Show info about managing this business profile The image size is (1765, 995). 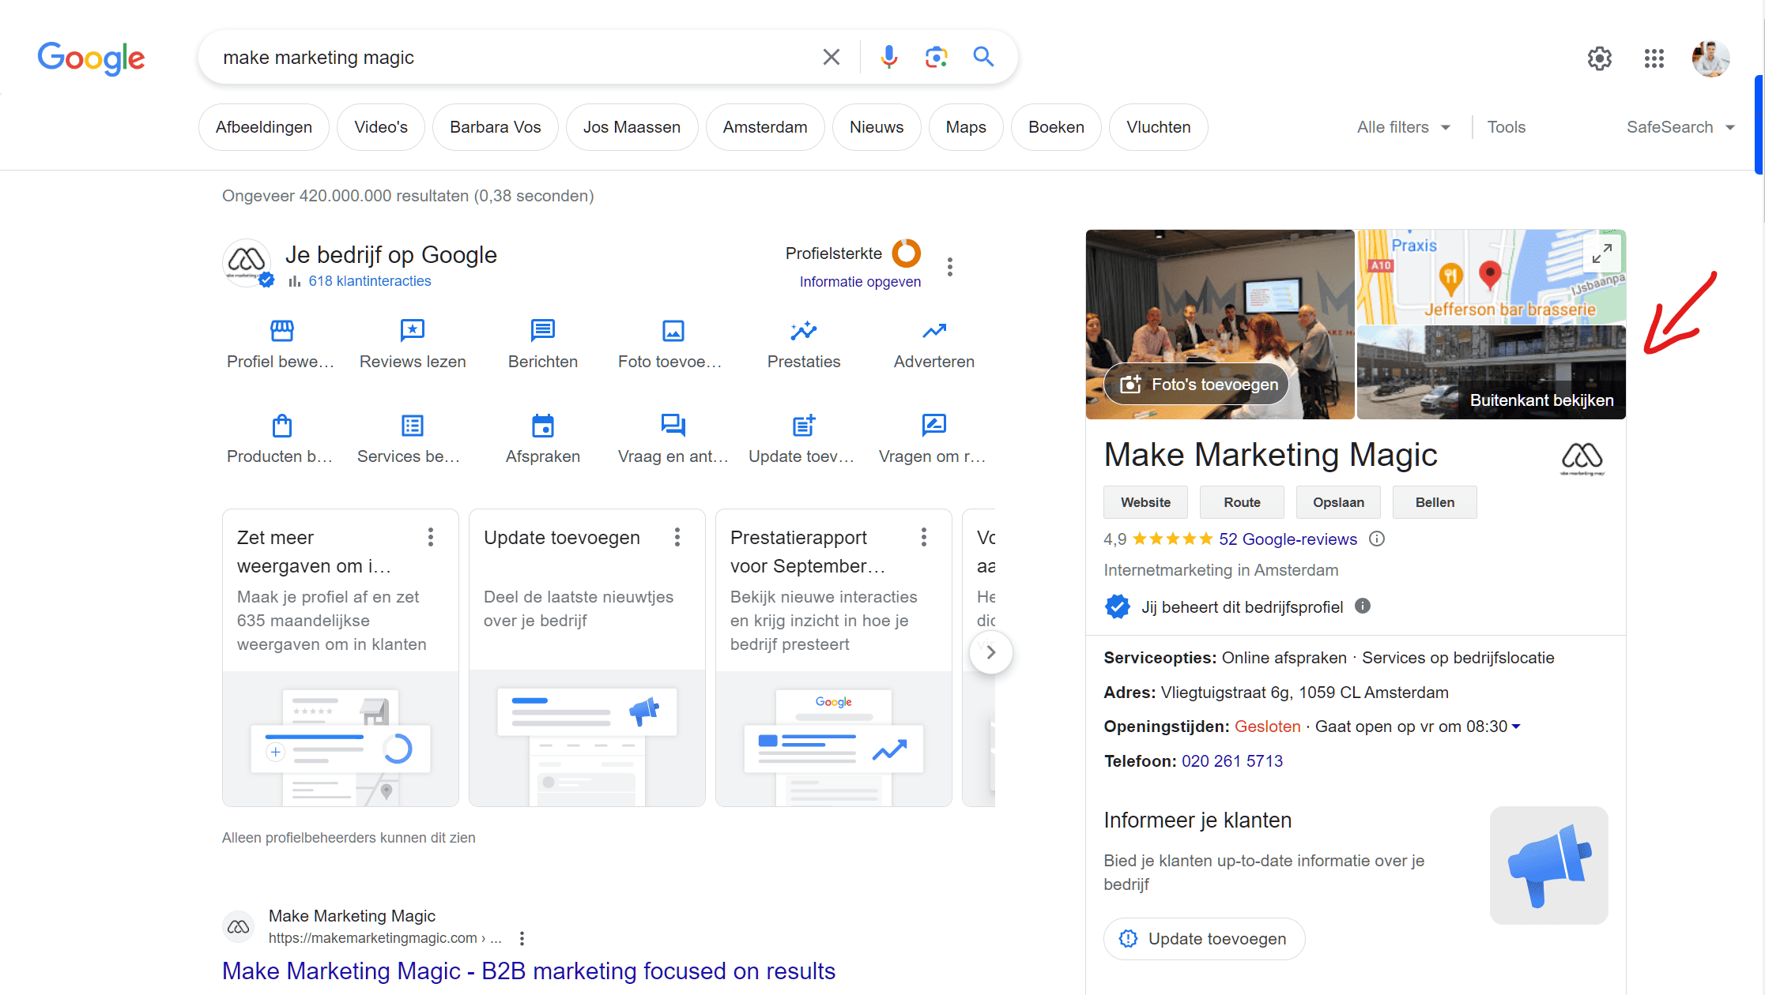point(1363,606)
